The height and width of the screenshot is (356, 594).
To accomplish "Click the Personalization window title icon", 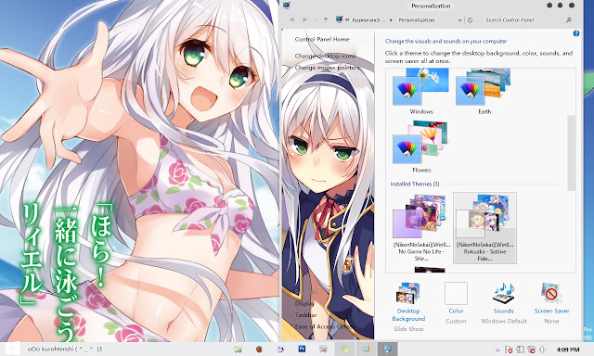I will (287, 6).
